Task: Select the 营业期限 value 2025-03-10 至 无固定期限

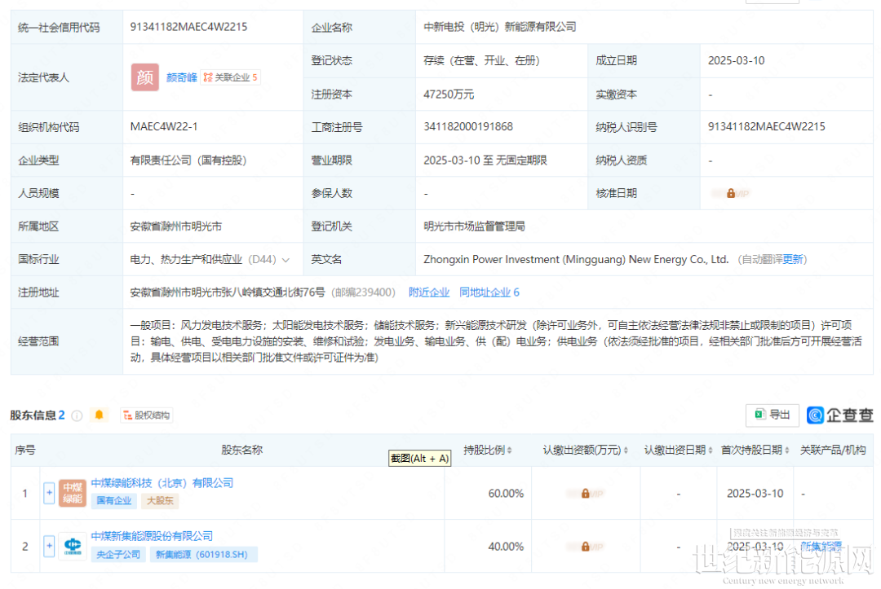Action: 485,160
